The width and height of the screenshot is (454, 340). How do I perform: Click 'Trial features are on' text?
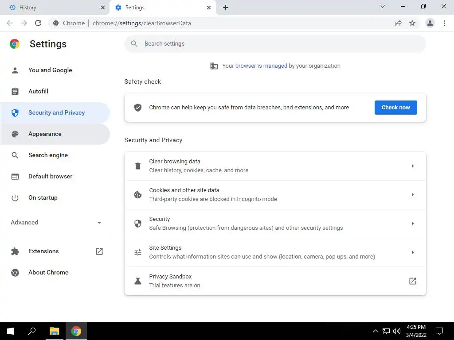pyautogui.click(x=175, y=286)
